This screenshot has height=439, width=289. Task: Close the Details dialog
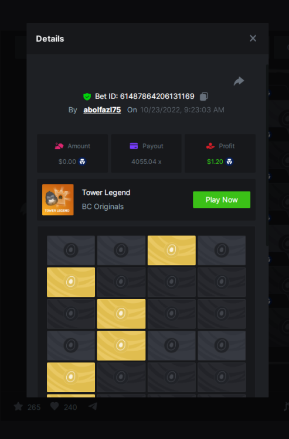click(x=253, y=39)
